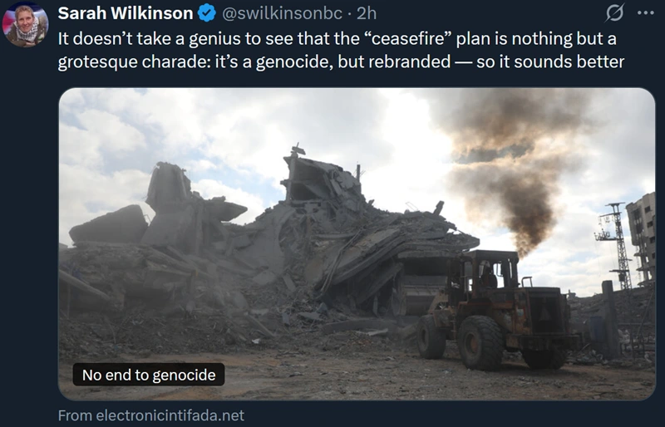
Task: Open the @swilkinsonbc handle link
Action: tap(282, 13)
